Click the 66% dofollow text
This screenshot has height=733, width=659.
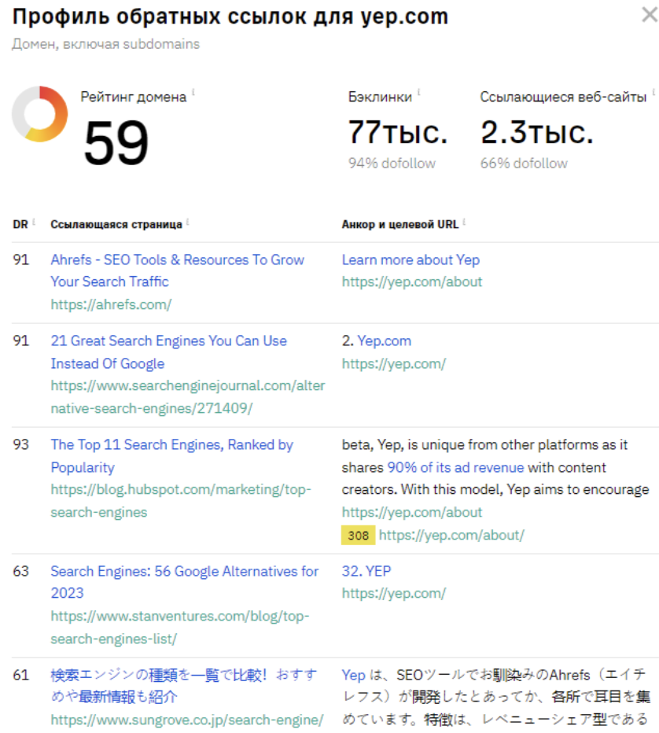[524, 163]
